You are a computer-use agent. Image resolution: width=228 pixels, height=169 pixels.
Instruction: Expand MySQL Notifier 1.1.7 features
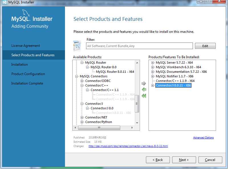click(x=152, y=76)
